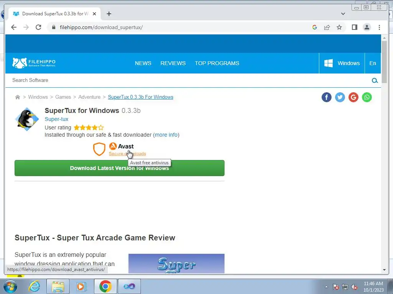This screenshot has width=393, height=294.
Task: Share this page via share icon
Action: tap(327, 27)
